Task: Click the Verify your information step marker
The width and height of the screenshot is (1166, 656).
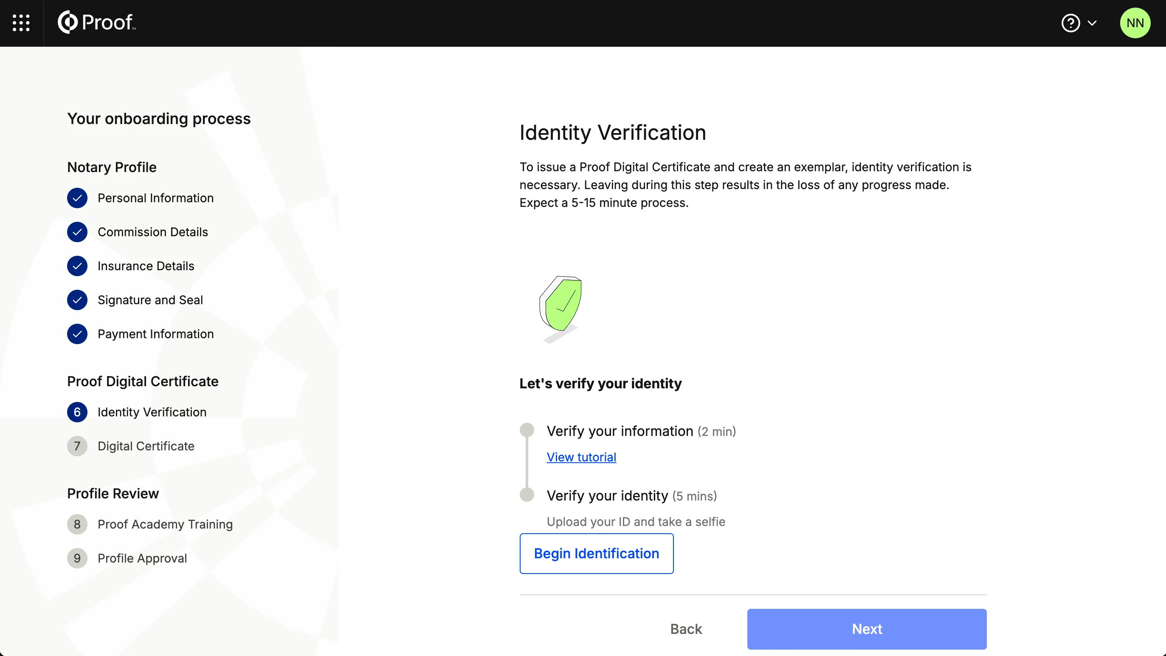Action: coord(527,430)
